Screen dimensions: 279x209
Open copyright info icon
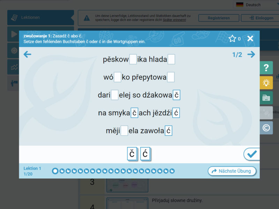click(x=266, y=128)
